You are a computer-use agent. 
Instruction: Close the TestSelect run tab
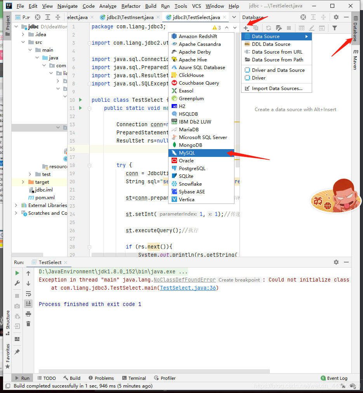[x=66, y=263]
